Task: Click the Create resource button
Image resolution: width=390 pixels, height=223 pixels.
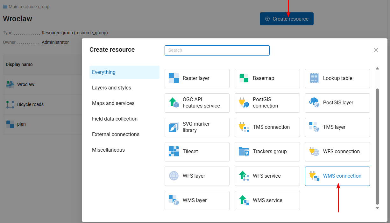Action: (287, 19)
